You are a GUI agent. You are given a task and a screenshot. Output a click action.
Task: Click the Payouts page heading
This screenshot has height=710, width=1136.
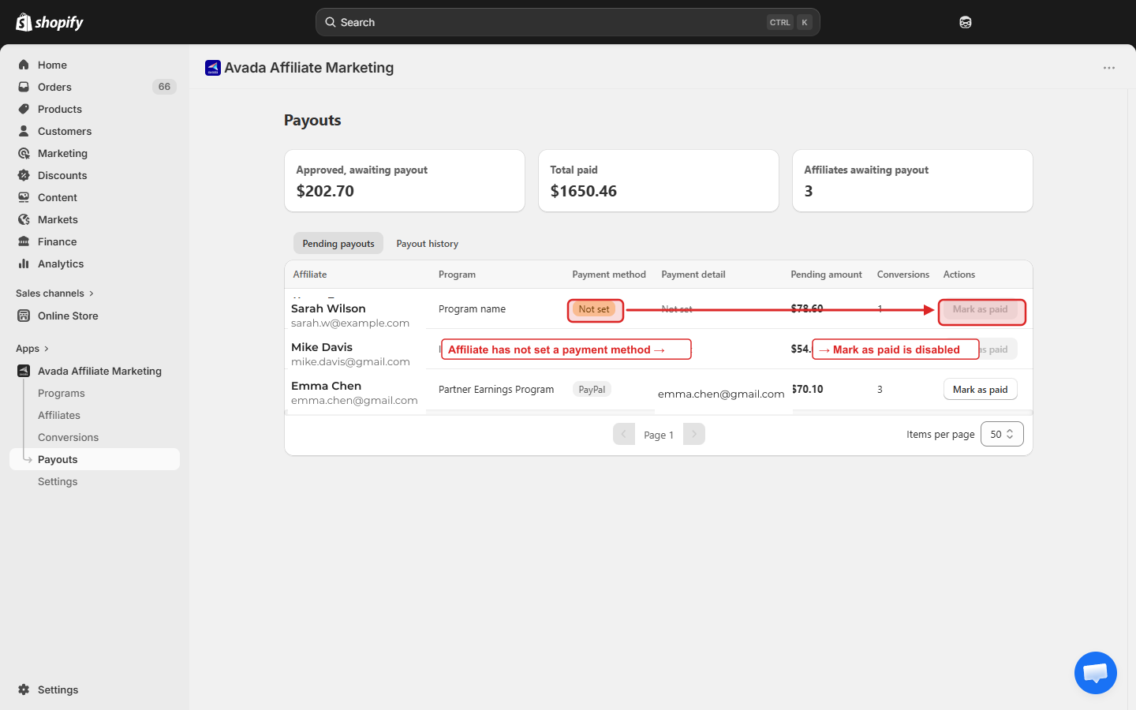click(312, 120)
